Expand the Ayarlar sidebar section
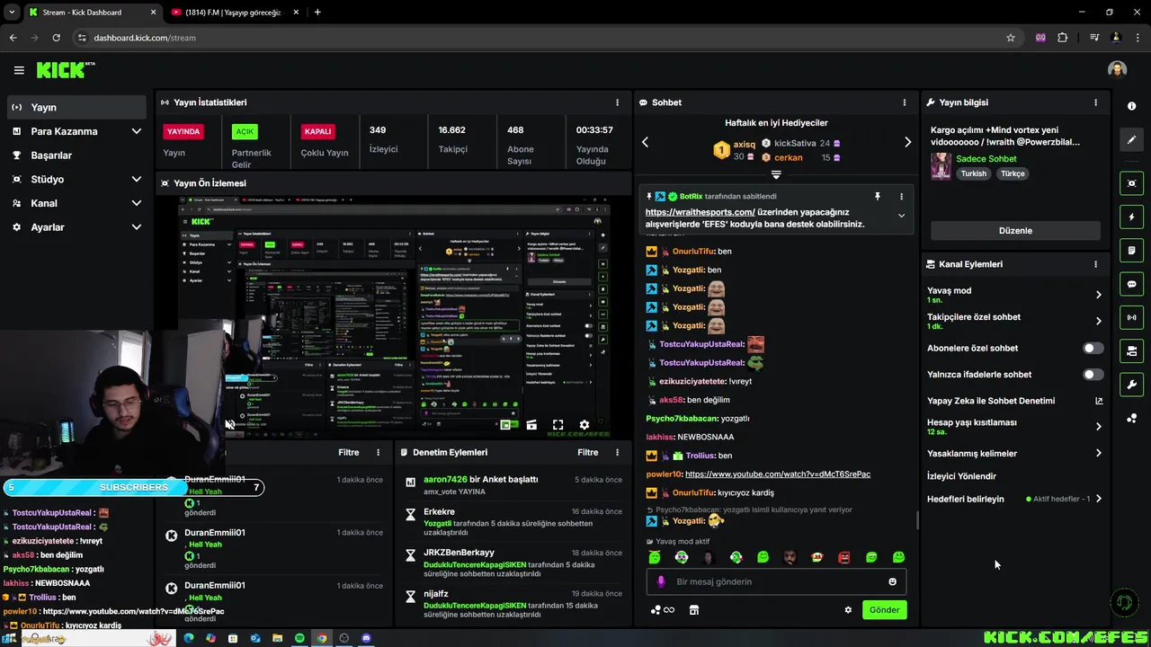 point(136,227)
